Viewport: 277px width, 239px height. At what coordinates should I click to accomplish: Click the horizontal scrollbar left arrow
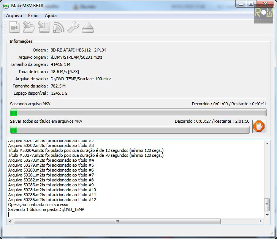[10, 221]
